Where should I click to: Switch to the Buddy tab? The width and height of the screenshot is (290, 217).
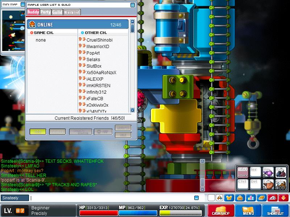pos(33,12)
